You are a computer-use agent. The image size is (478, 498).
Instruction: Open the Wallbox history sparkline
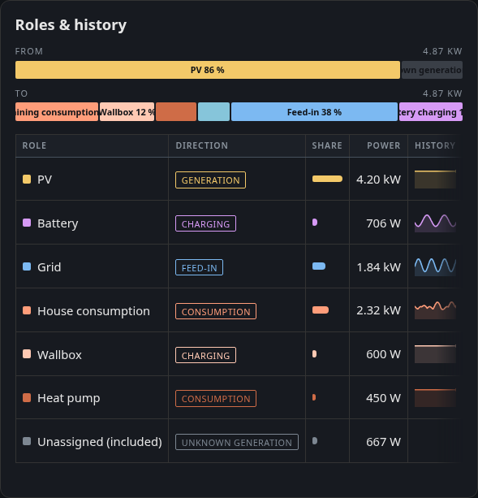click(x=435, y=354)
